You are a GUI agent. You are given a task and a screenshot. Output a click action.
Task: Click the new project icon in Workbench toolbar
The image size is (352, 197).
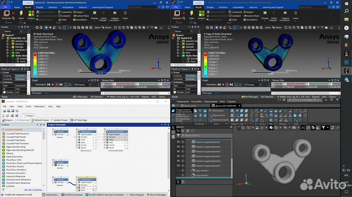(x=3, y=116)
